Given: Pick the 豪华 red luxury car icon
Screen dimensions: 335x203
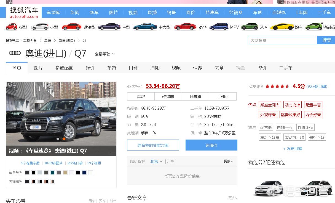Looking at the screenshot, I should point(185,27).
